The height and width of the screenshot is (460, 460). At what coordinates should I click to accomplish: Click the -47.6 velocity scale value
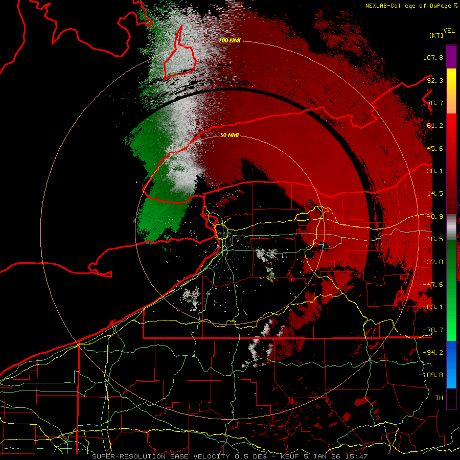pos(433,285)
